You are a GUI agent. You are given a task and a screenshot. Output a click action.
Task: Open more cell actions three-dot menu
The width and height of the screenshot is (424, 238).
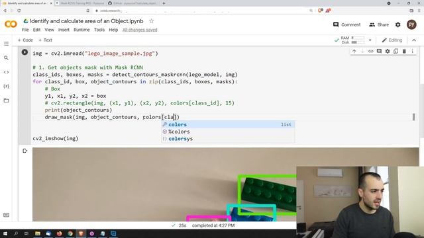[x=413, y=52]
